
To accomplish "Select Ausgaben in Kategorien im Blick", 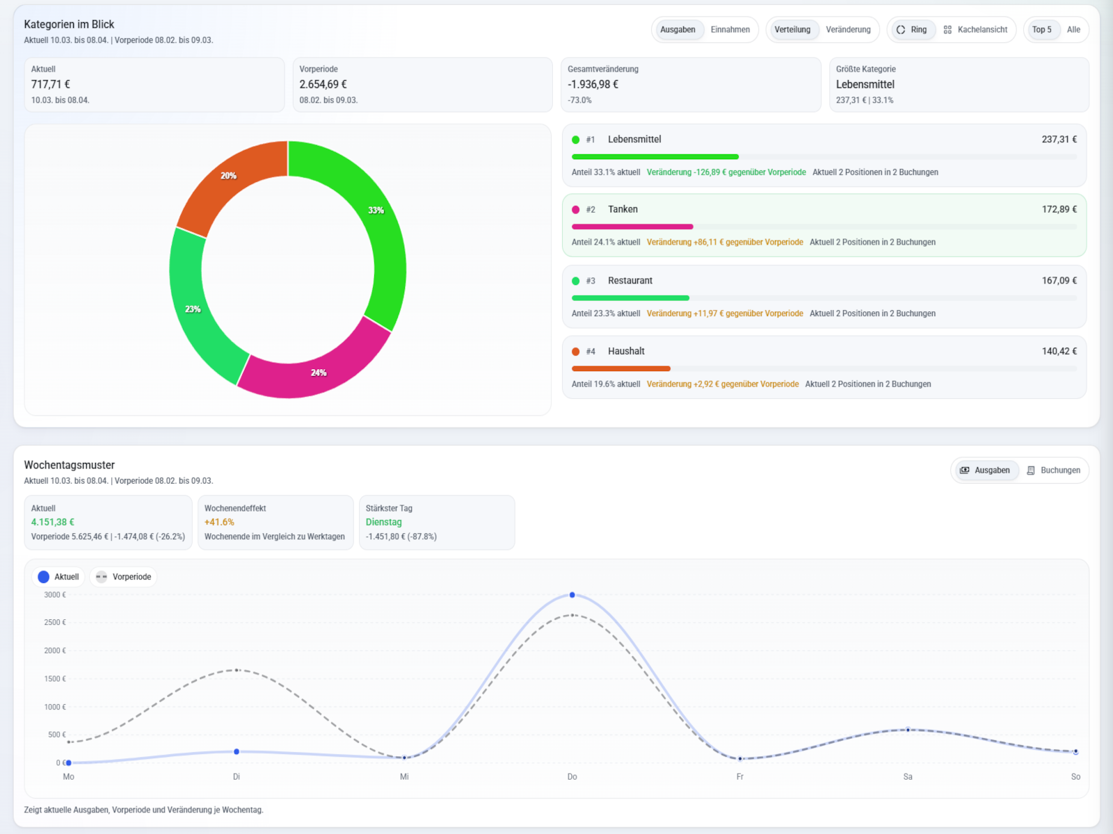I will 678,30.
